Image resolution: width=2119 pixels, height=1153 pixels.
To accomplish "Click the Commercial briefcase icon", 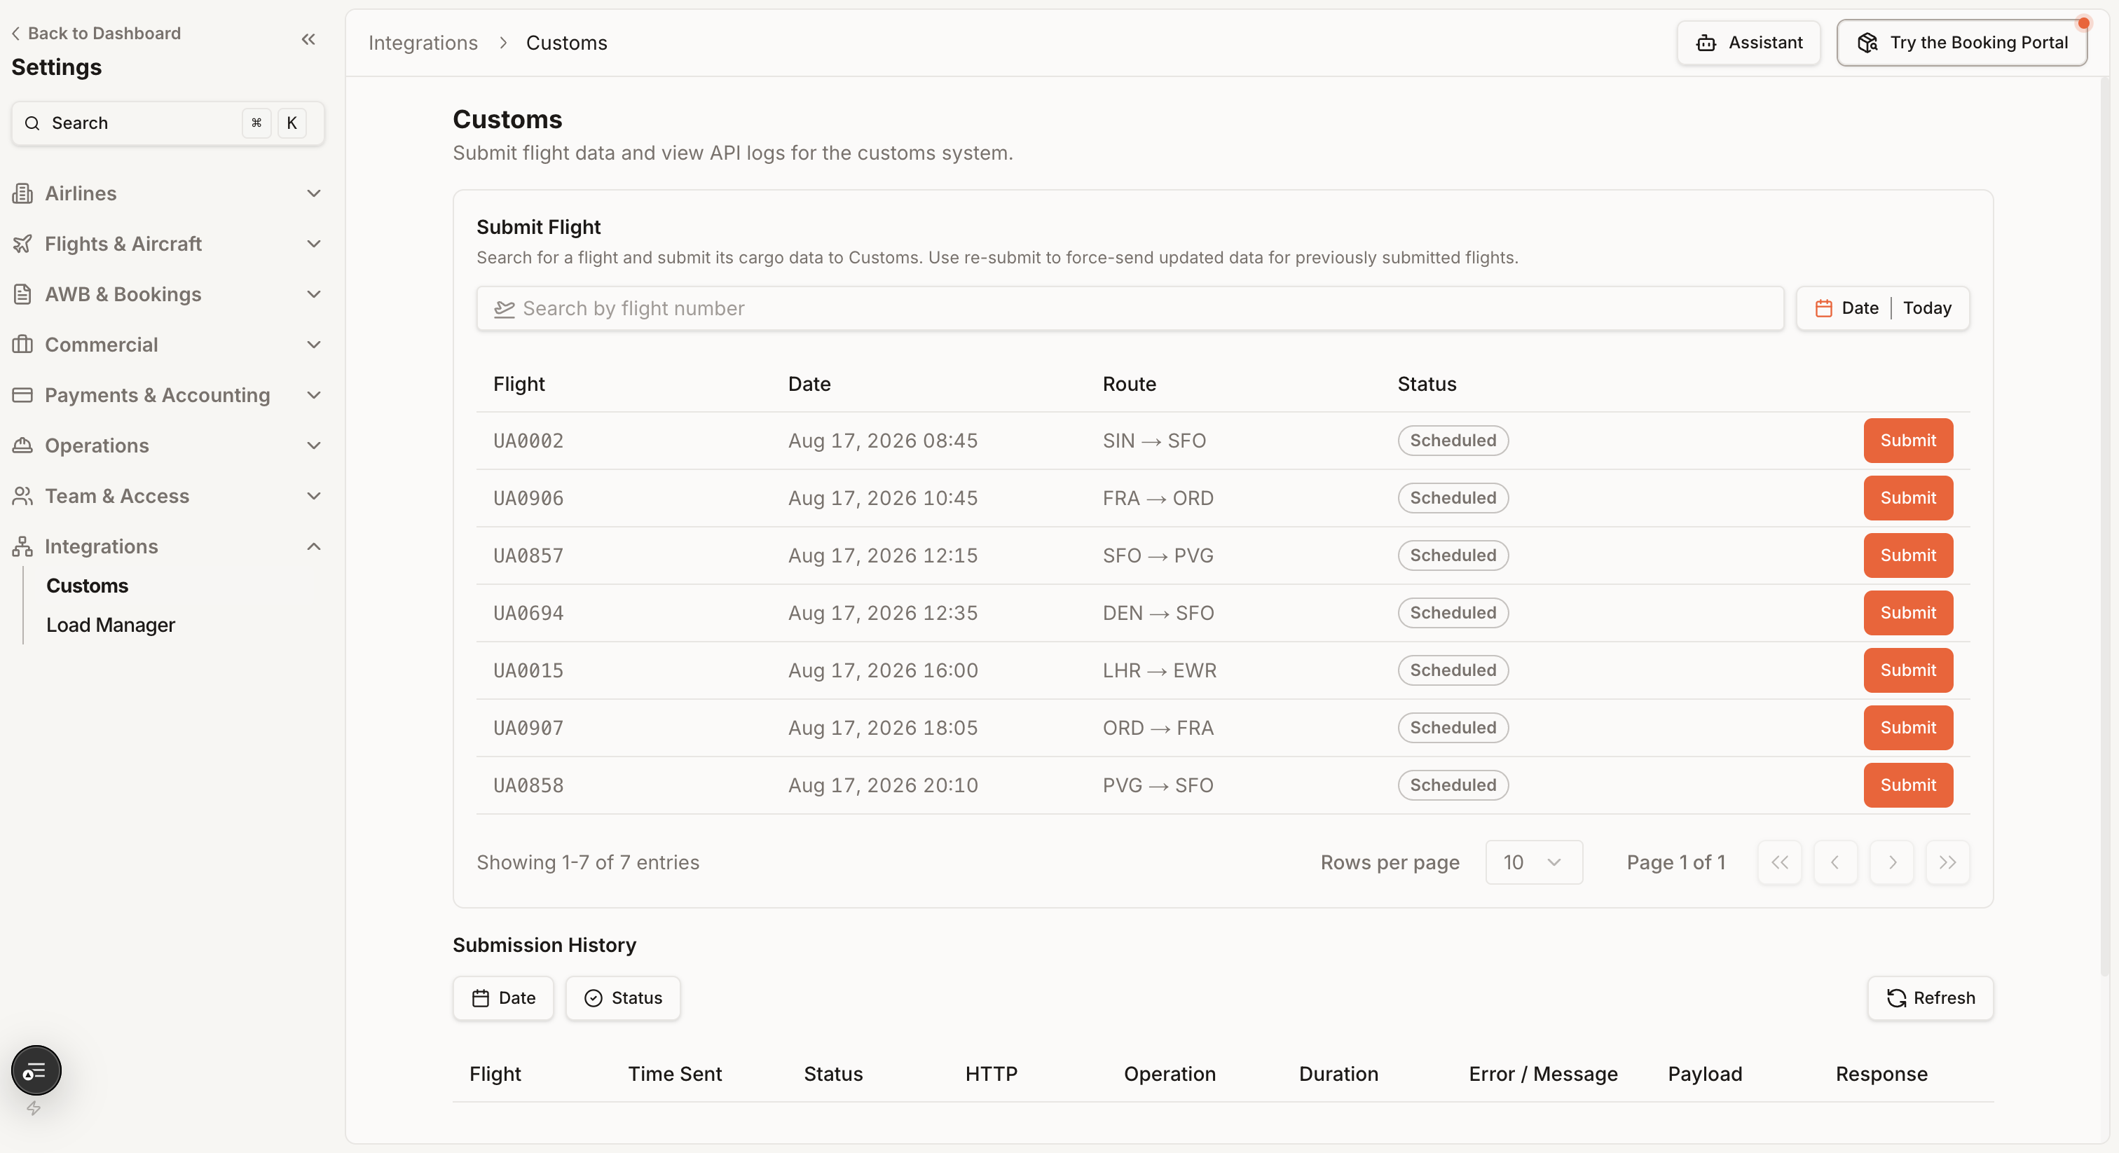I will [23, 344].
